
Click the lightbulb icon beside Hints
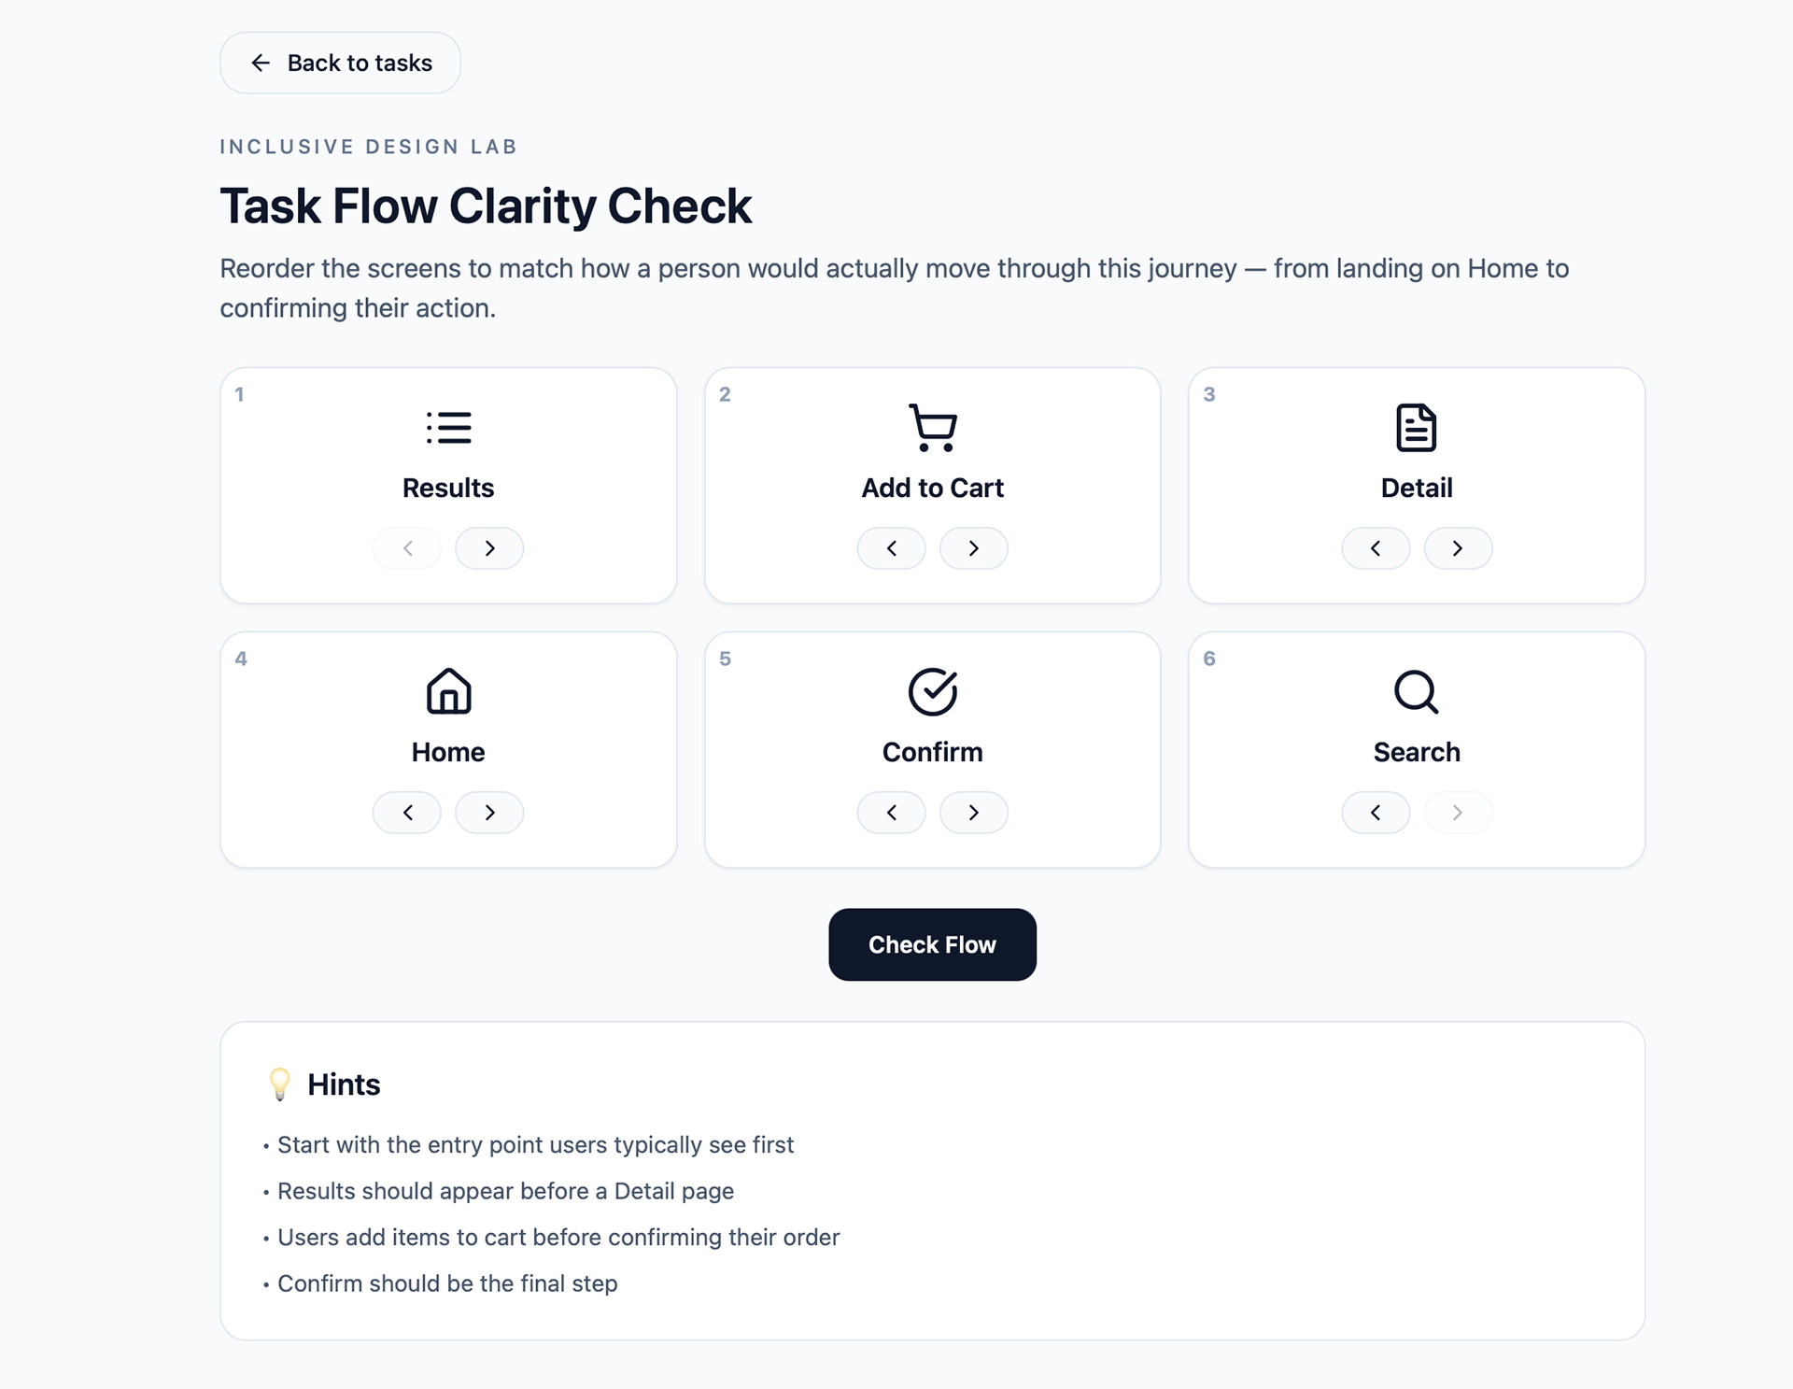279,1084
